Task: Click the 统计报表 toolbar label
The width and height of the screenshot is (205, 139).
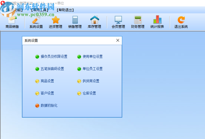Action: click(157, 27)
